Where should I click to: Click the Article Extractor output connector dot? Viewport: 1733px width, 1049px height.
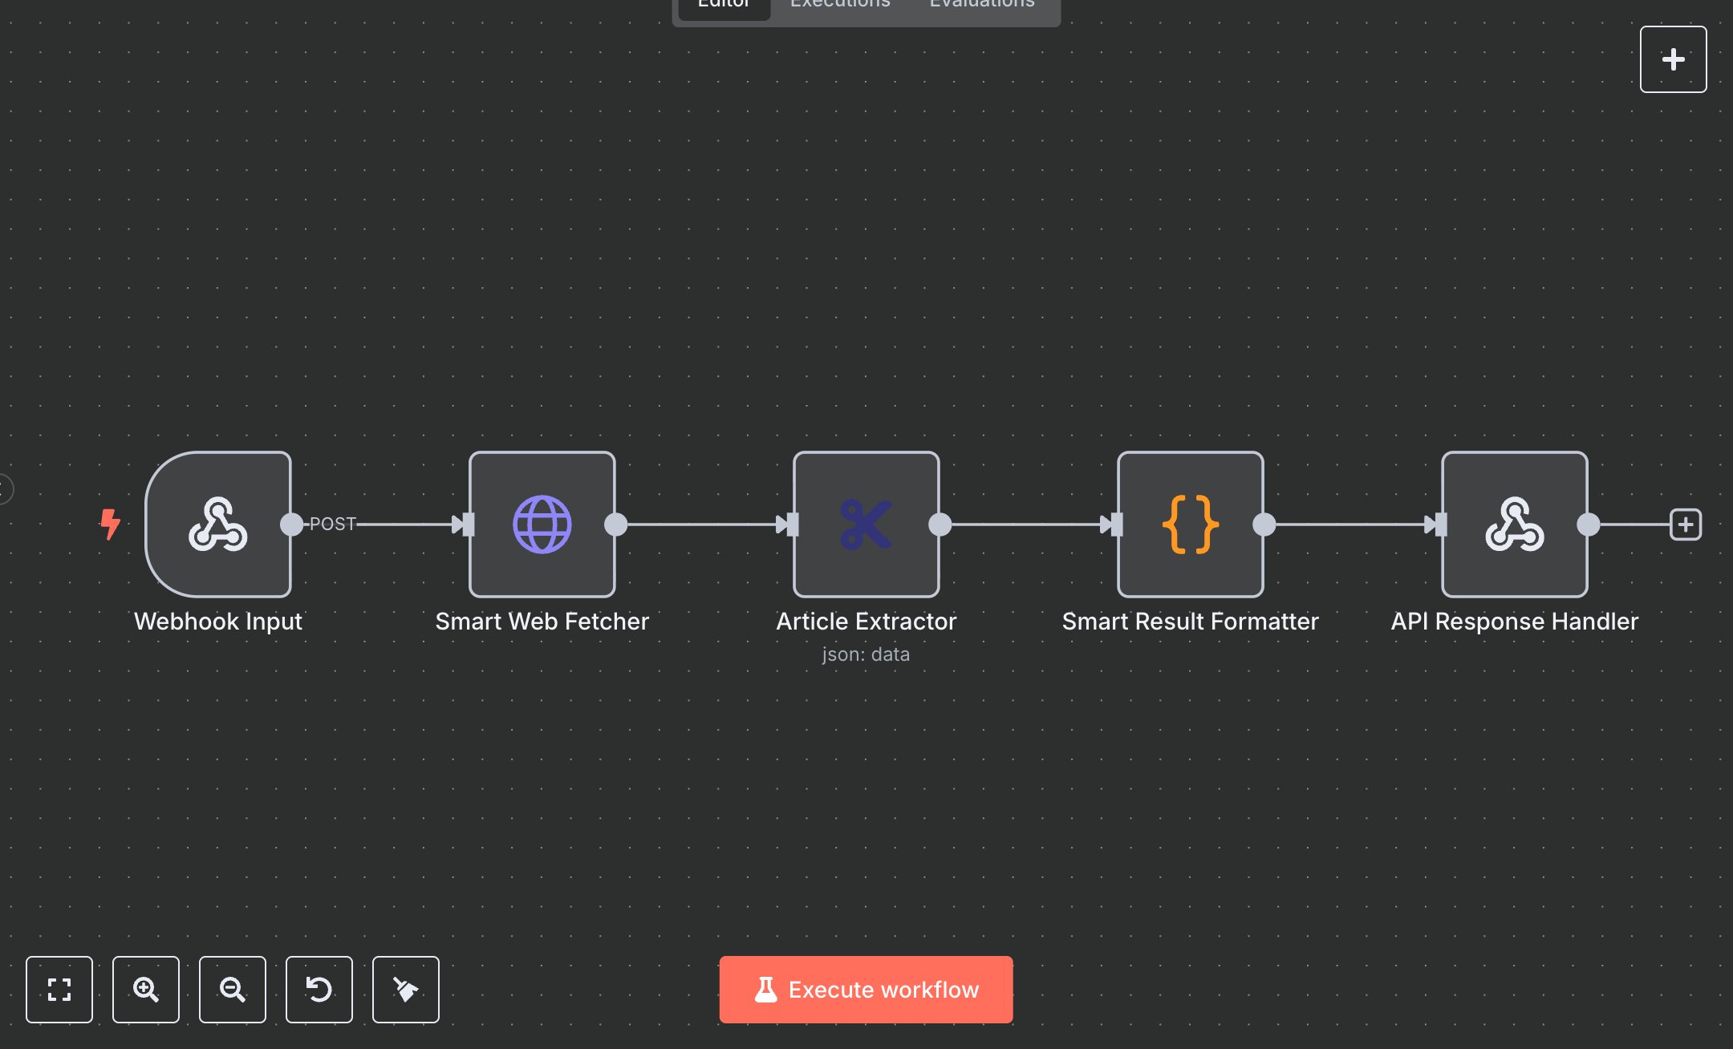click(940, 524)
